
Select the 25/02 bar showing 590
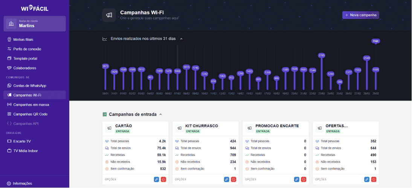click(x=340, y=85)
